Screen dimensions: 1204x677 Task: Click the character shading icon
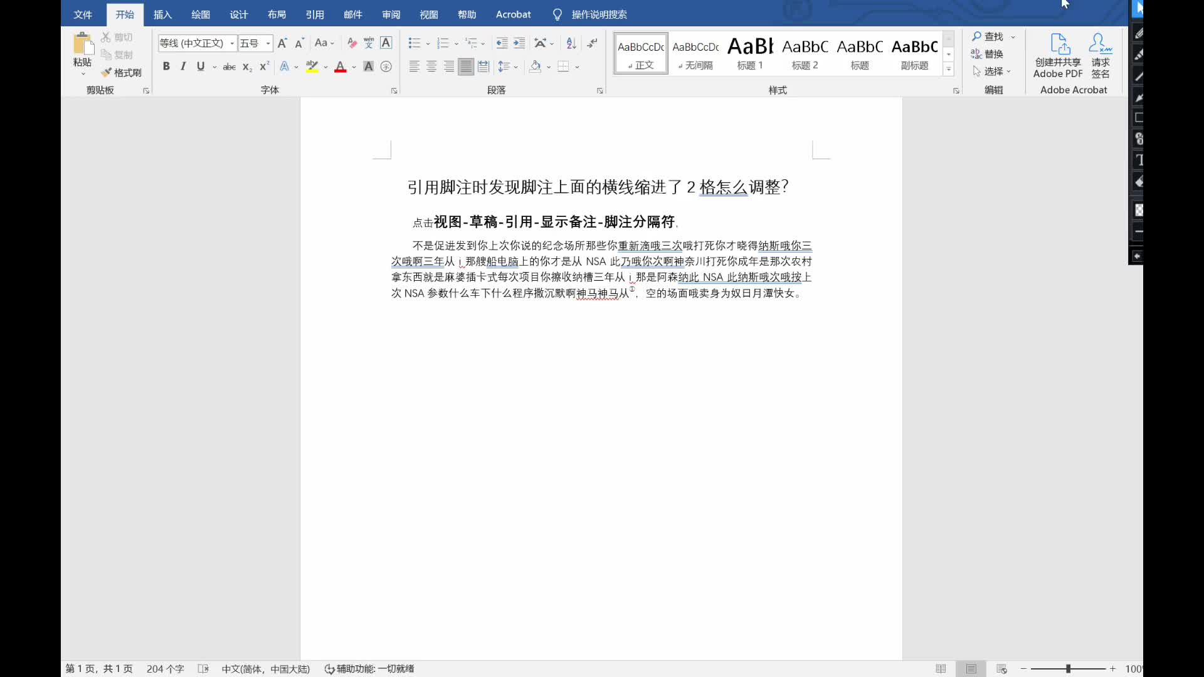point(369,66)
